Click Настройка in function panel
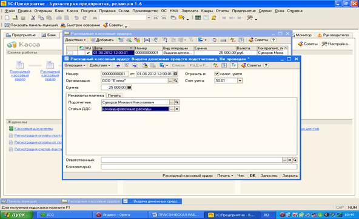Image resolution: width=359 pixels, height=219 pixels. point(335,44)
